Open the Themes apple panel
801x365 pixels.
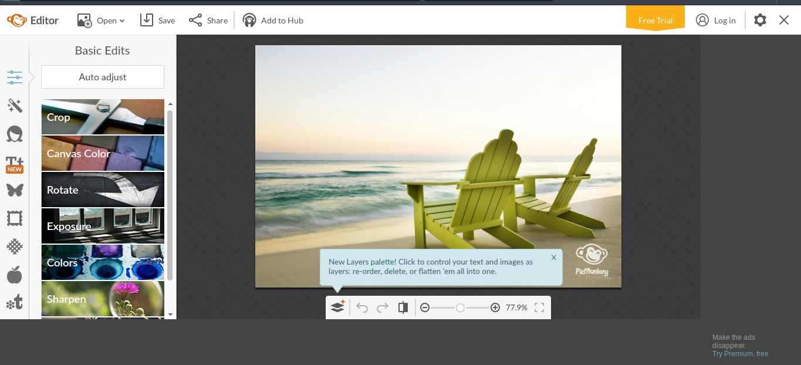pyautogui.click(x=15, y=274)
